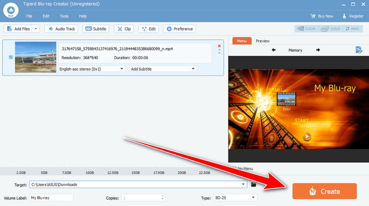Switch to the Preview tab
The height and width of the screenshot is (206, 369).
pos(263,41)
